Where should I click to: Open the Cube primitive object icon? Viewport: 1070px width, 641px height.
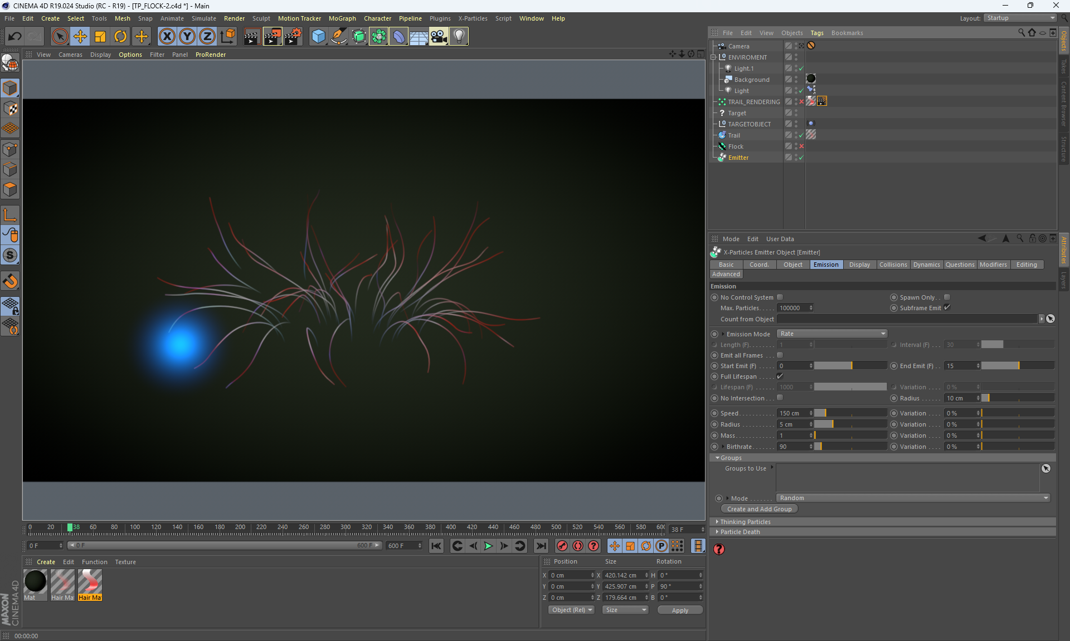click(x=318, y=37)
